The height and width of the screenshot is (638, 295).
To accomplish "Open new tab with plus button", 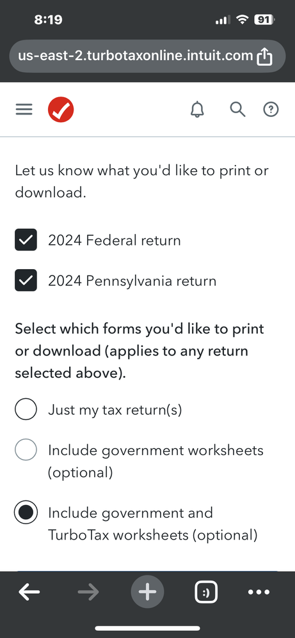I will pyautogui.click(x=147, y=591).
